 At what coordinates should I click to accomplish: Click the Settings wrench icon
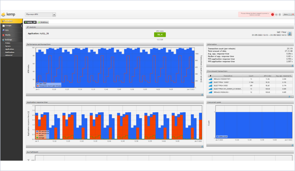3,39
